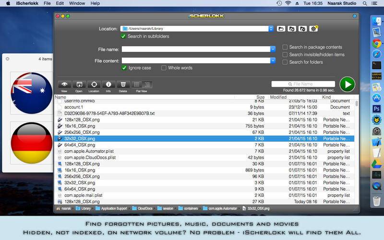The width and height of the screenshot is (384, 240).
Task: Enable Search for folders checkbox
Action: click(x=285, y=62)
